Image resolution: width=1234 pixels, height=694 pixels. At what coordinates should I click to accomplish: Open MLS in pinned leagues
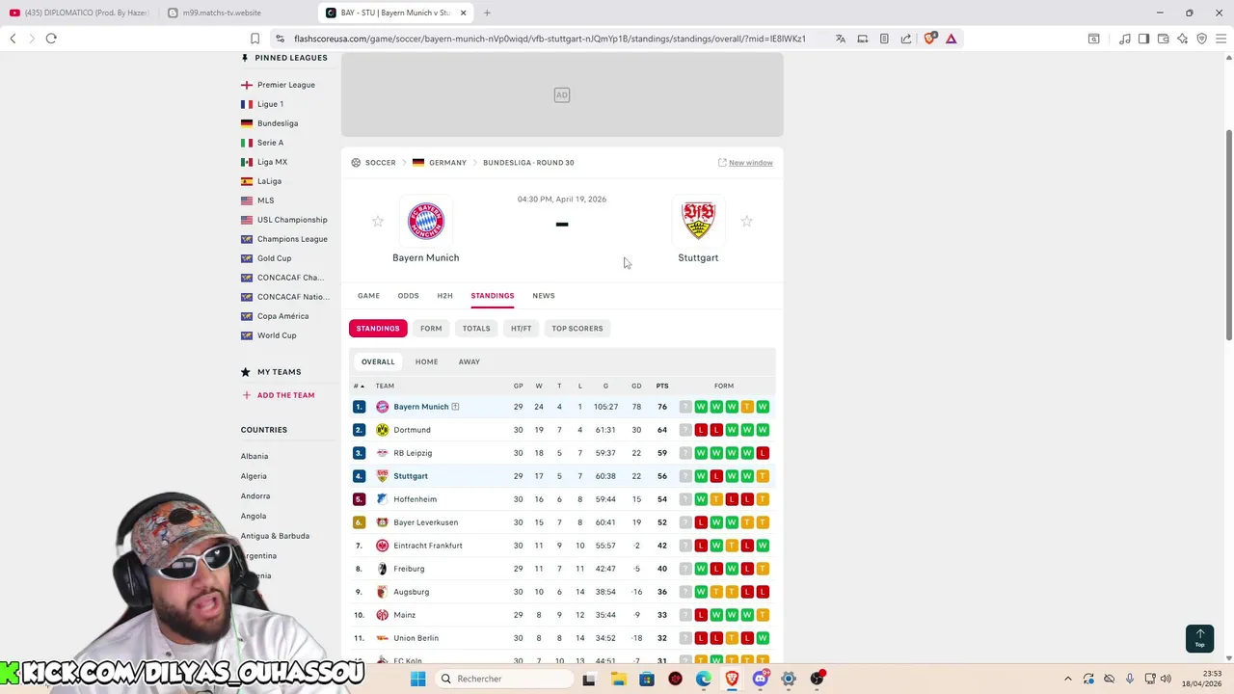pyautogui.click(x=265, y=200)
